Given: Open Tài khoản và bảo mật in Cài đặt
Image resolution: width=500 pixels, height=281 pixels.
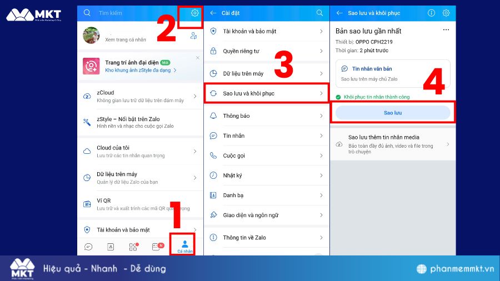Looking at the screenshot, I should point(266,31).
